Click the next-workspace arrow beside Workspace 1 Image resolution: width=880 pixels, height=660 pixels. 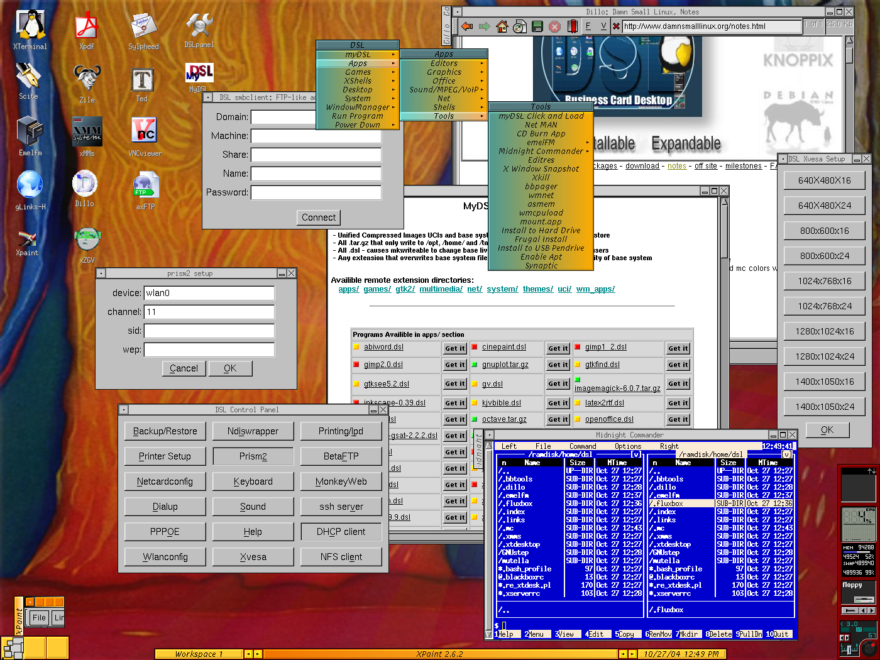(x=258, y=654)
